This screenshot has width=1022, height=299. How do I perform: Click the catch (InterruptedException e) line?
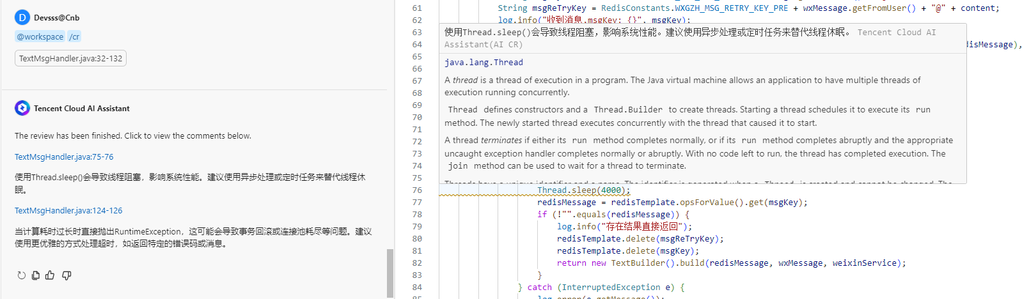(601, 287)
